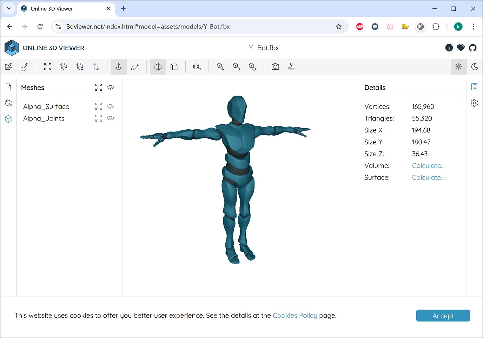Create snapshot with camera icon
Screen dimensions: 483x338
click(x=275, y=66)
